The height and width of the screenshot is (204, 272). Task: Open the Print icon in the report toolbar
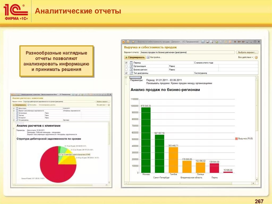pos(208,41)
